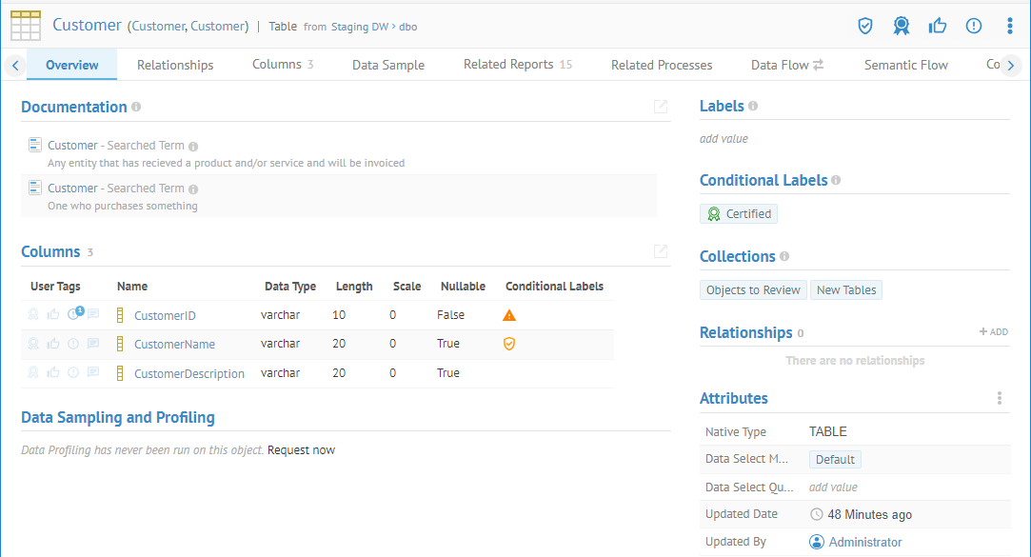
Task: Click the comment icon in CustomerDescription row
Action: point(93,373)
